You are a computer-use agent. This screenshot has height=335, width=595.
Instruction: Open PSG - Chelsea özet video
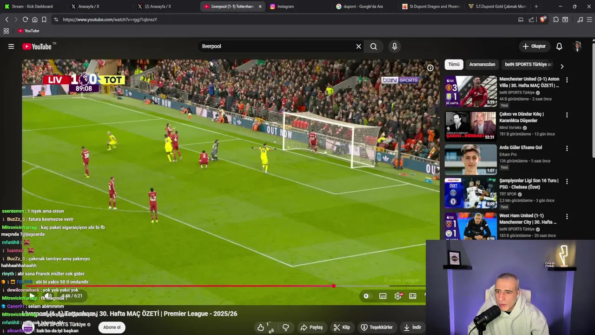point(471,193)
